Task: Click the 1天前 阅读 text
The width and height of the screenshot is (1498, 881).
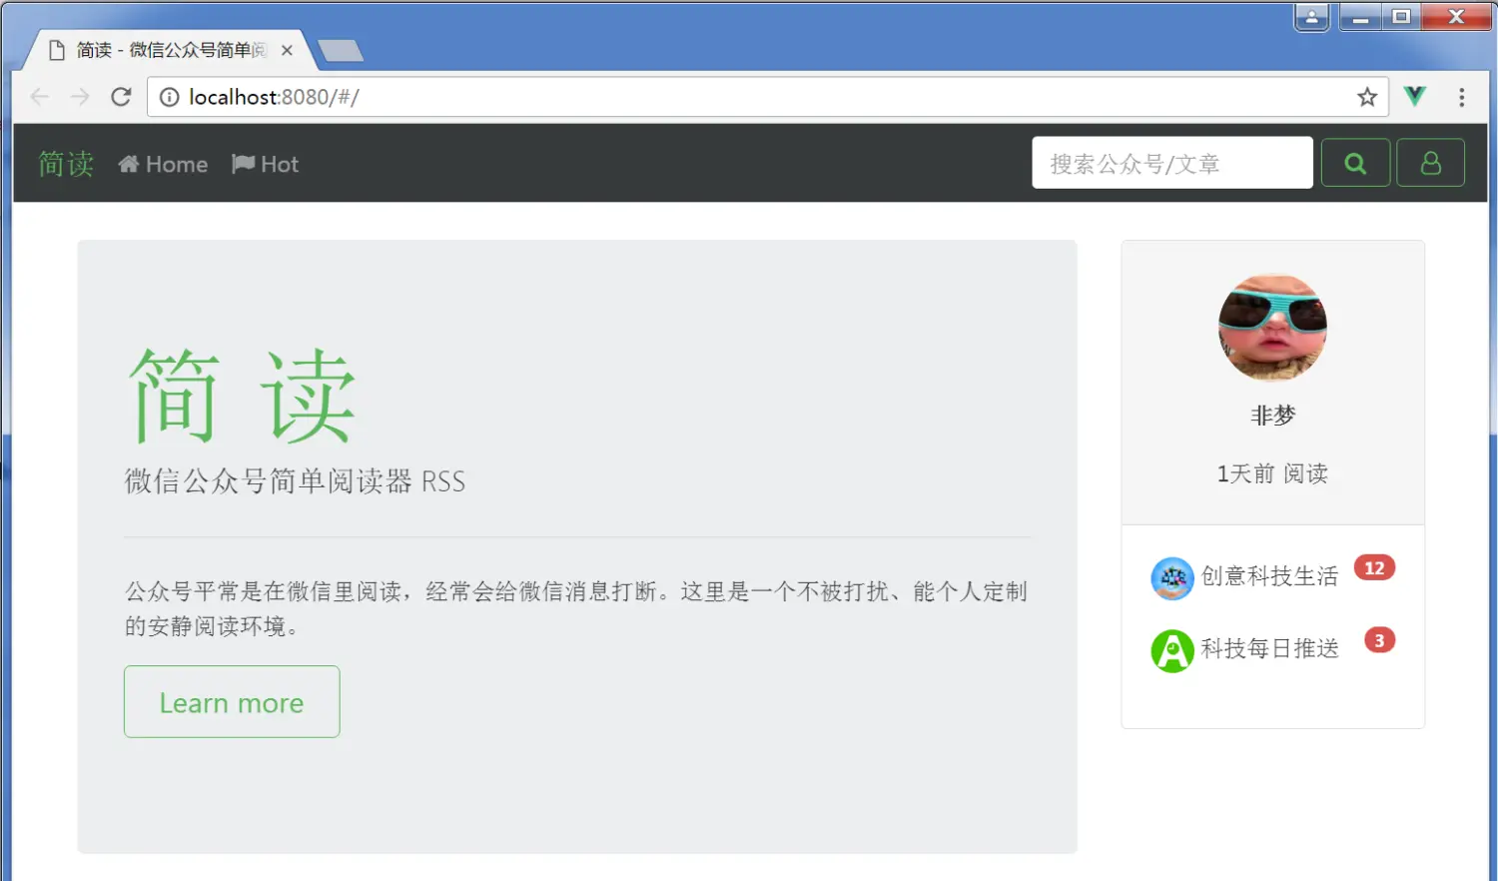Action: 1272,473
